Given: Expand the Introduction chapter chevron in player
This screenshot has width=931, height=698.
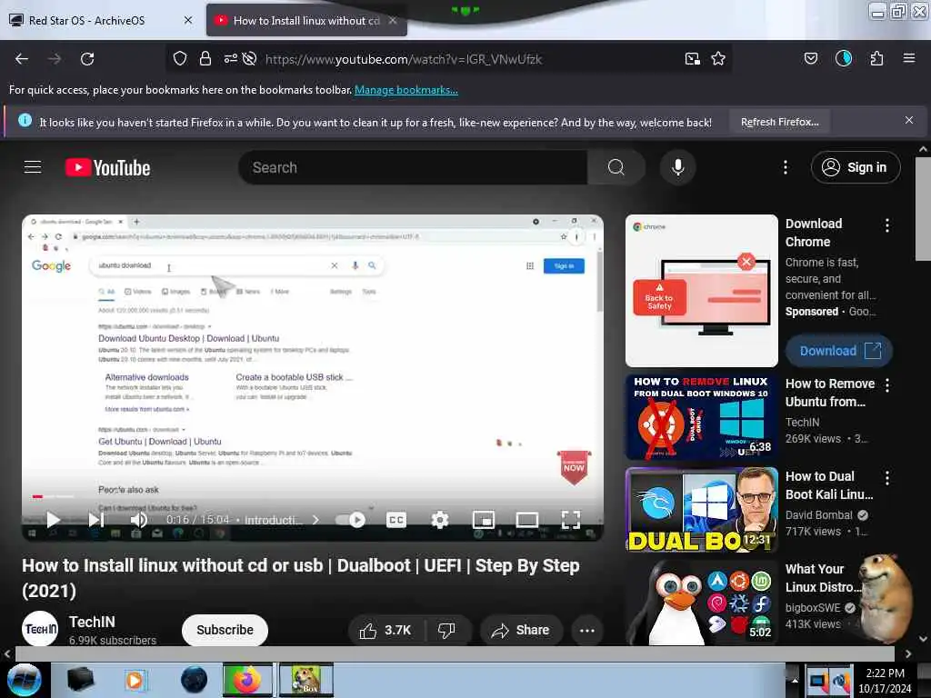Looking at the screenshot, I should pos(315,520).
